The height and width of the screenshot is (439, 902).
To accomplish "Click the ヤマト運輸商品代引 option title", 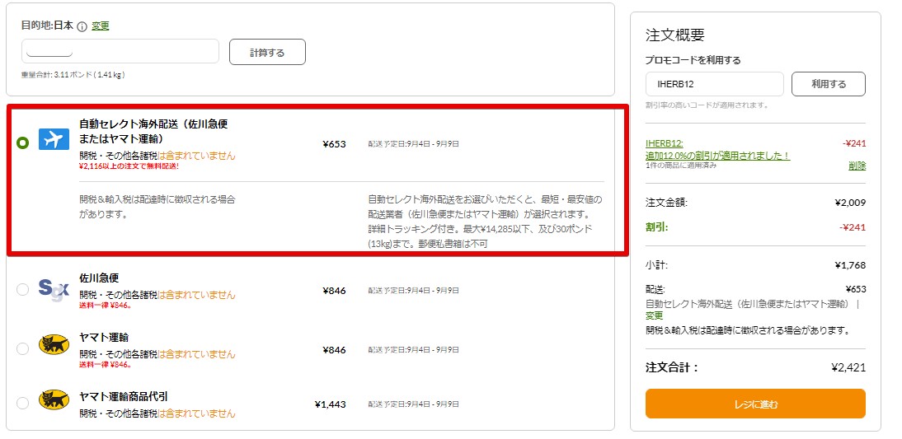I will click(124, 396).
